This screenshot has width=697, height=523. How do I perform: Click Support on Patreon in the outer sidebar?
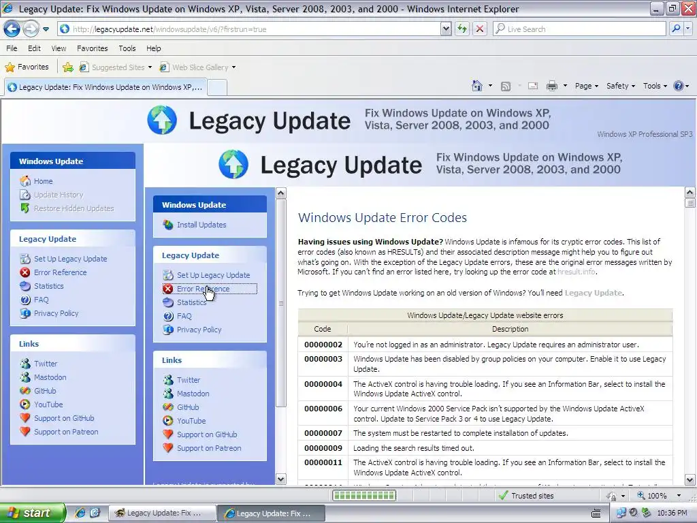(66, 432)
